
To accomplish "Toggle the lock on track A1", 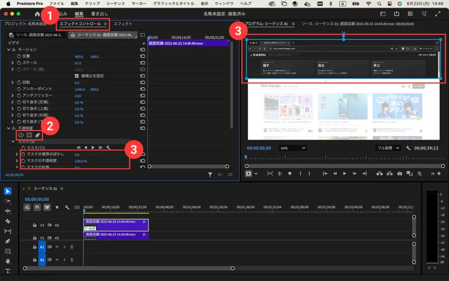I will tap(34, 247).
